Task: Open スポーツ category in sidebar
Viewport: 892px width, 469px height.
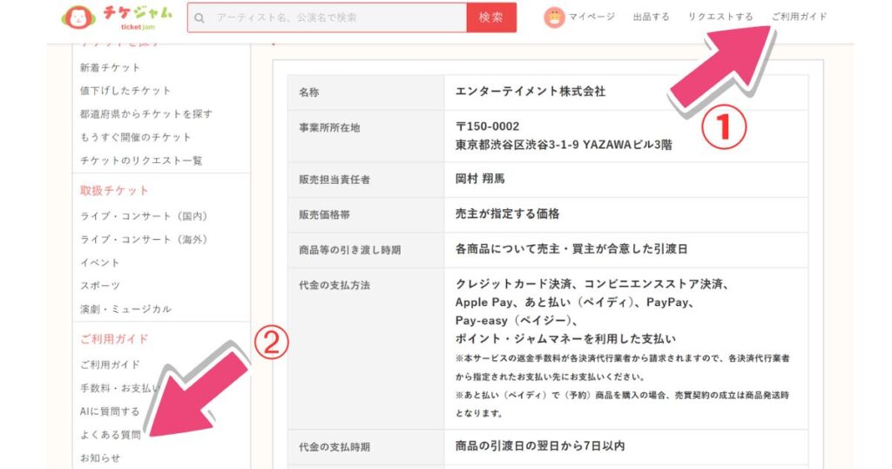Action: (x=100, y=286)
